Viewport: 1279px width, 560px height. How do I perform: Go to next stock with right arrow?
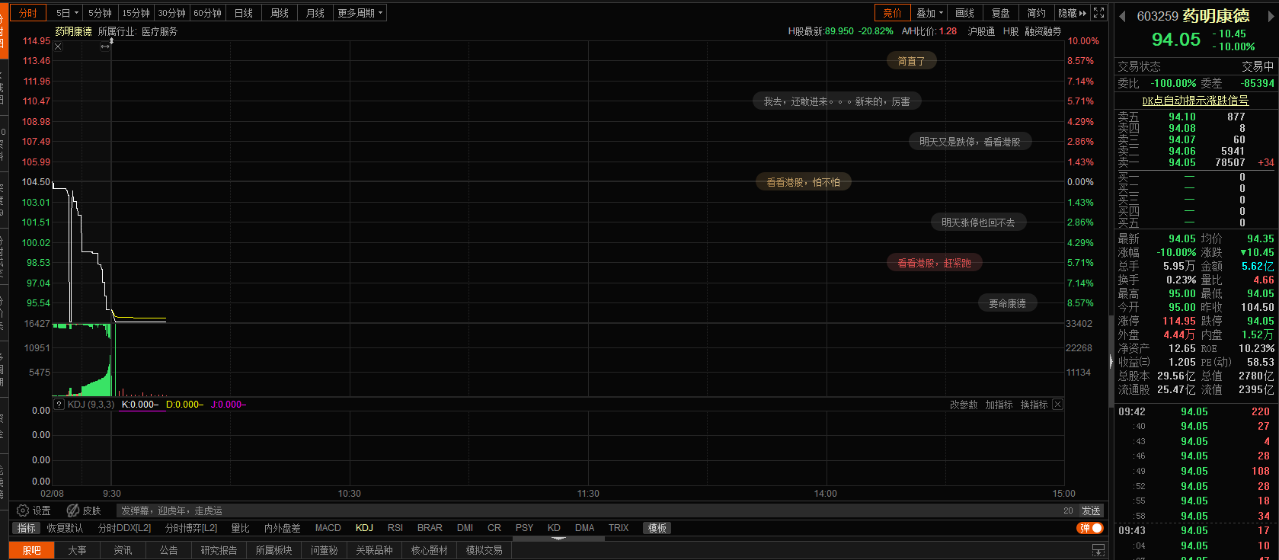click(x=1270, y=16)
